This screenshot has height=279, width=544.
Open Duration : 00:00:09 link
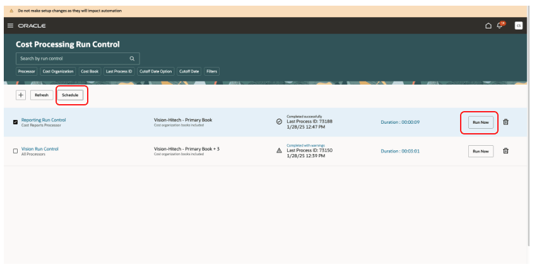400,122
